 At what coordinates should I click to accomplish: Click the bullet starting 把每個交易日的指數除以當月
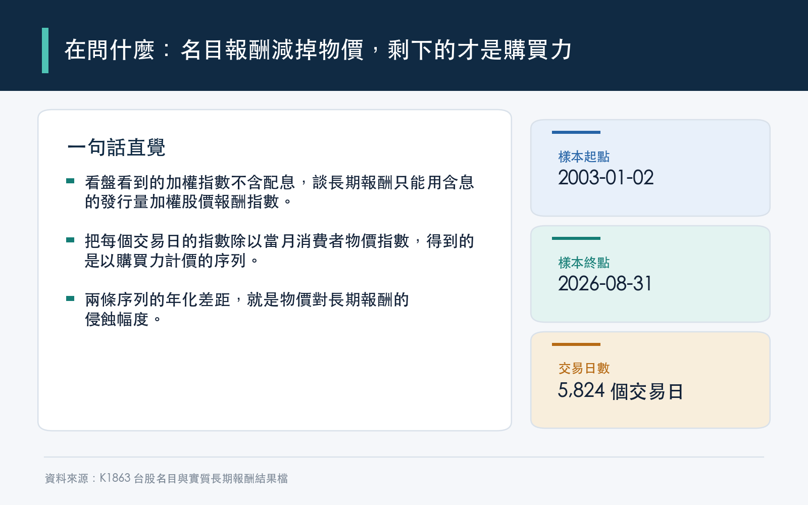tap(279, 250)
